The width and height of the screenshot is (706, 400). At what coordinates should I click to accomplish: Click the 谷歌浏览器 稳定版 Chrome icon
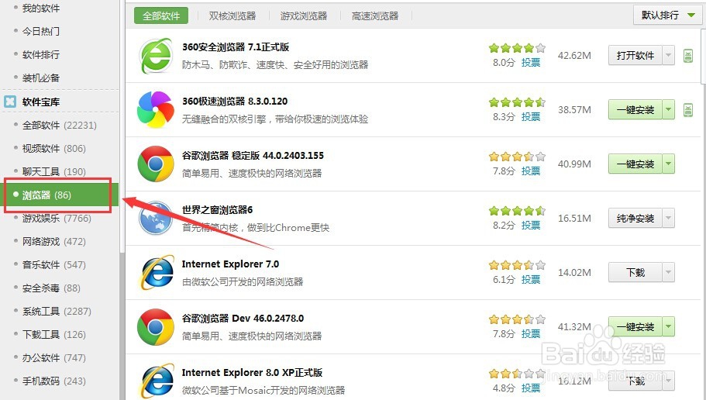tap(156, 164)
